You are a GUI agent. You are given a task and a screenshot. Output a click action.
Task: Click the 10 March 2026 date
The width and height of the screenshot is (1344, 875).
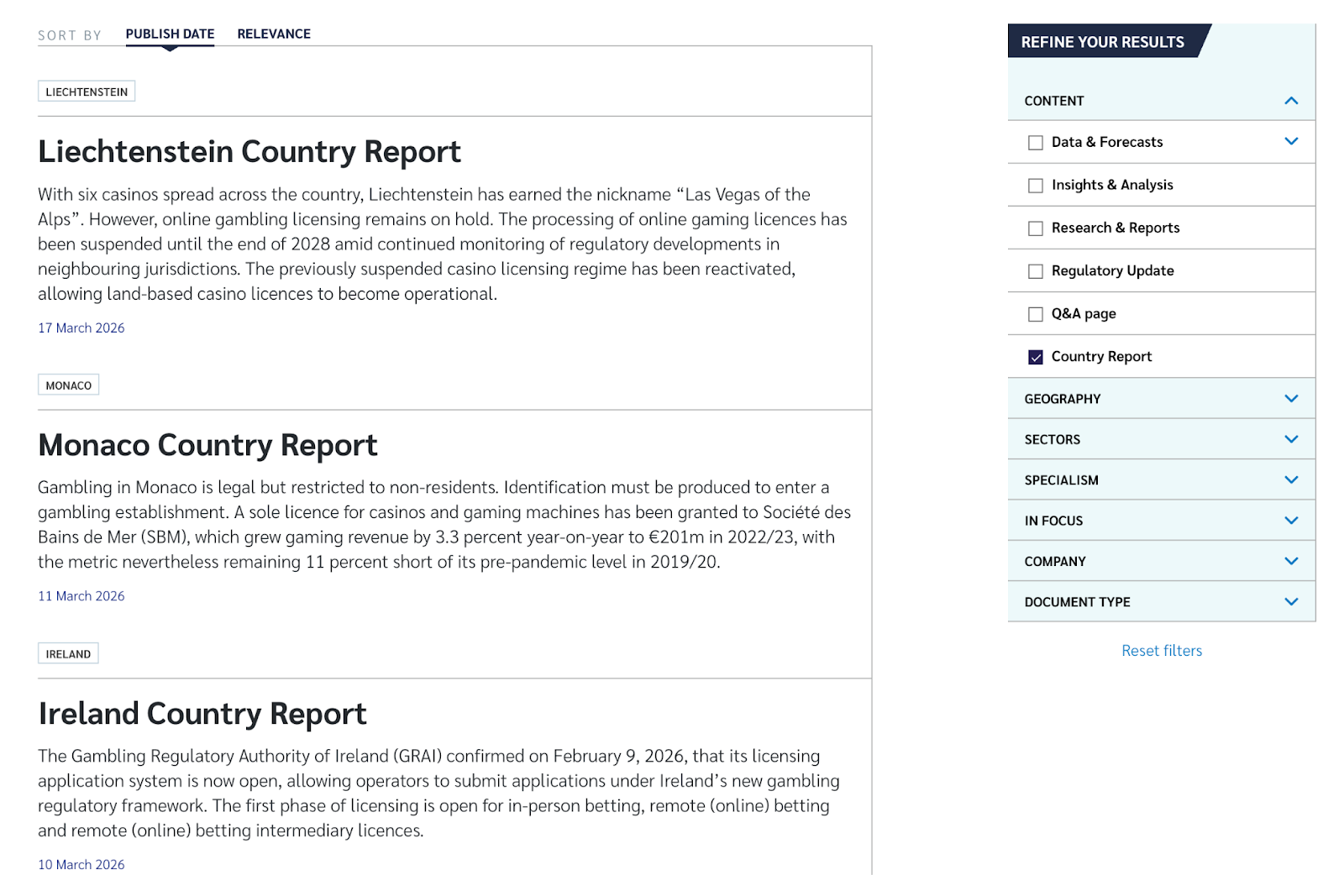[81, 864]
